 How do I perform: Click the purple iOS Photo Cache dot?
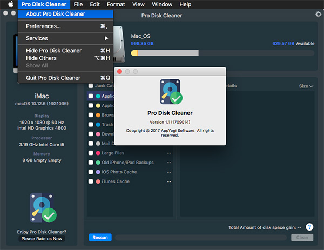[98, 172]
